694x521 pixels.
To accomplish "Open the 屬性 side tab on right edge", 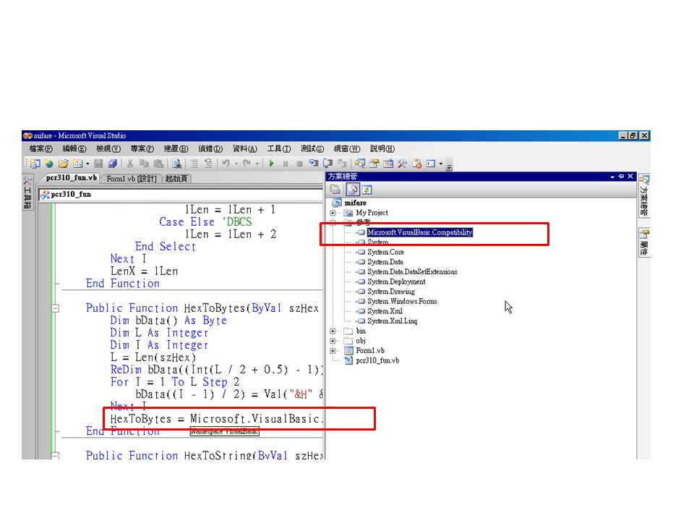I will click(644, 242).
